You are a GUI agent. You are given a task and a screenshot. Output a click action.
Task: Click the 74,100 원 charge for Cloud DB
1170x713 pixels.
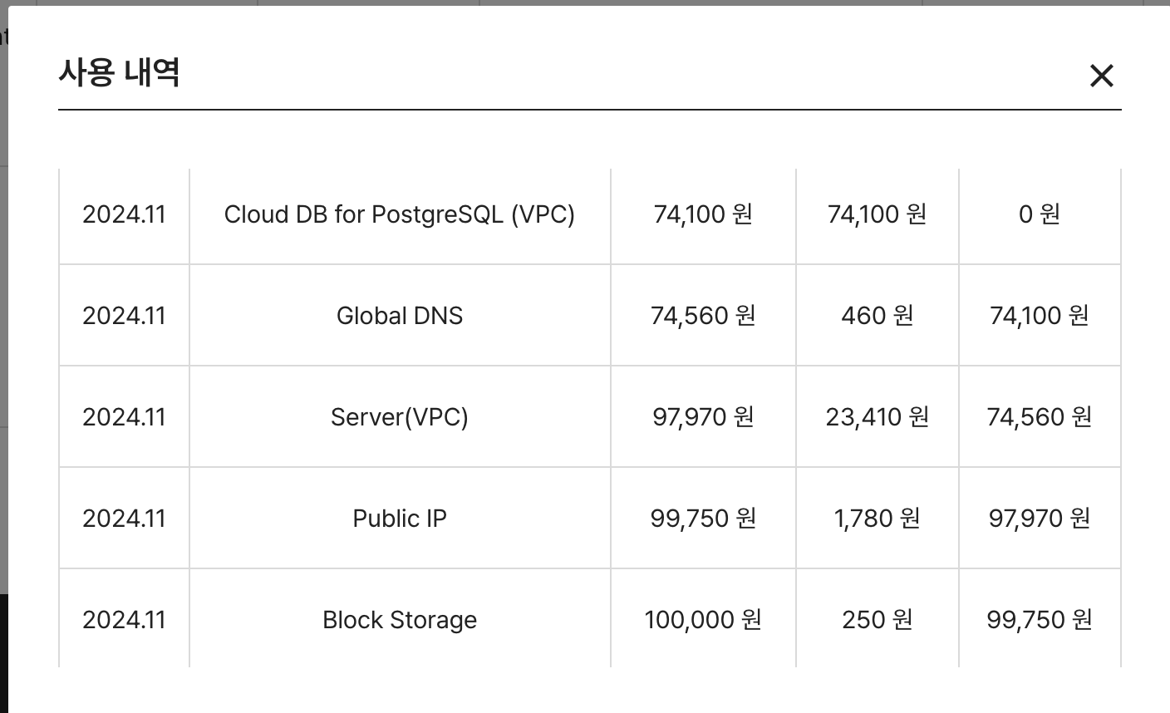702,214
